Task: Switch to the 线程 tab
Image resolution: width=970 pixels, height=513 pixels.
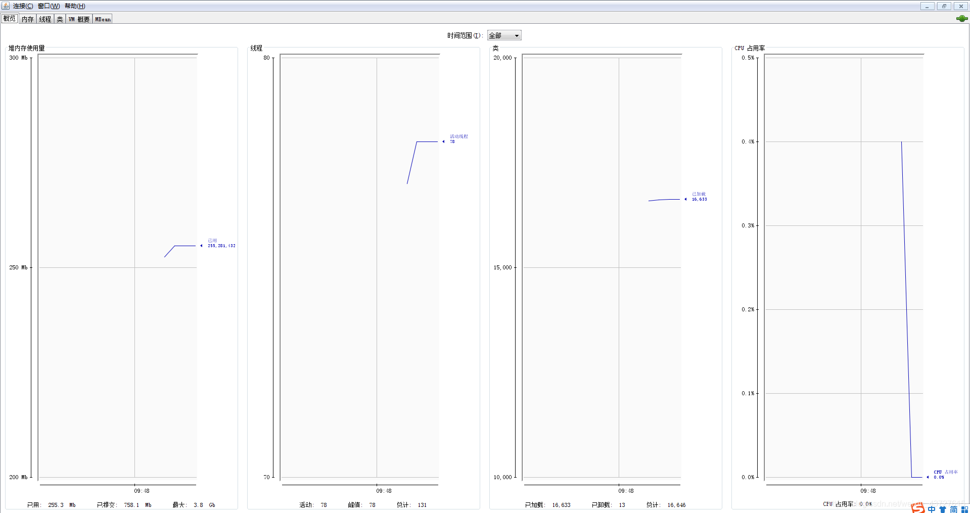Action: click(x=45, y=19)
